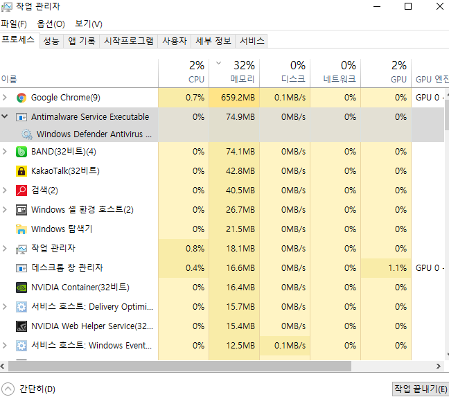This screenshot has width=449, height=406.
Task: Switch to the 서비스 tab
Action: pos(252,42)
